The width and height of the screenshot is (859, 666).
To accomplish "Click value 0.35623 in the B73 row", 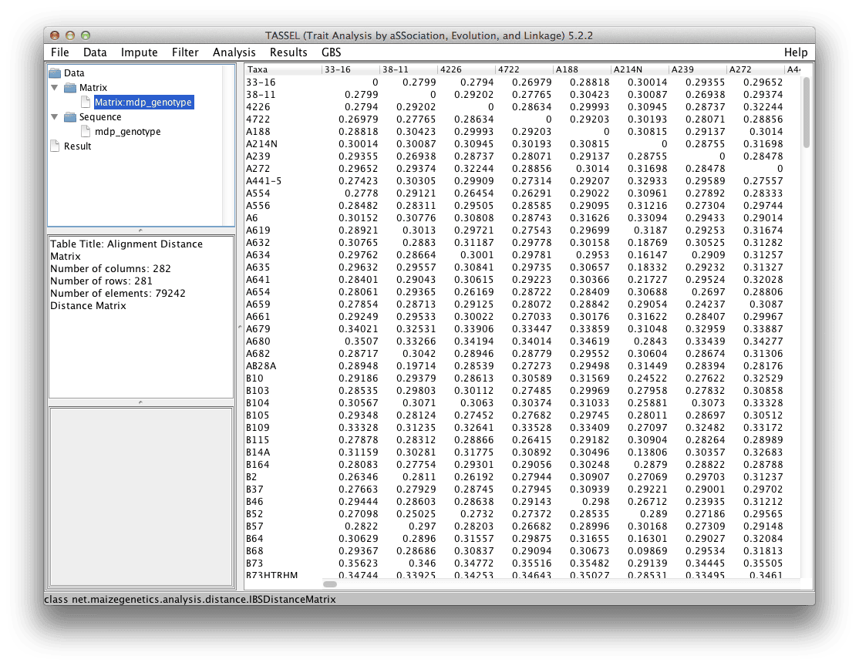I will click(358, 563).
